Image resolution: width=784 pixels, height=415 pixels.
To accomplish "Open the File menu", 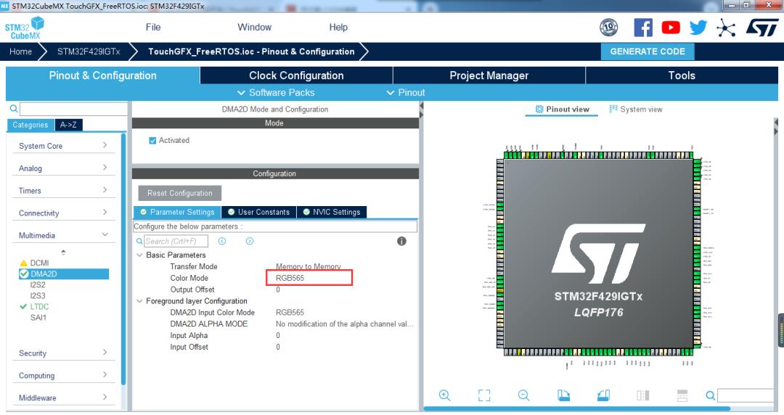I will click(153, 27).
